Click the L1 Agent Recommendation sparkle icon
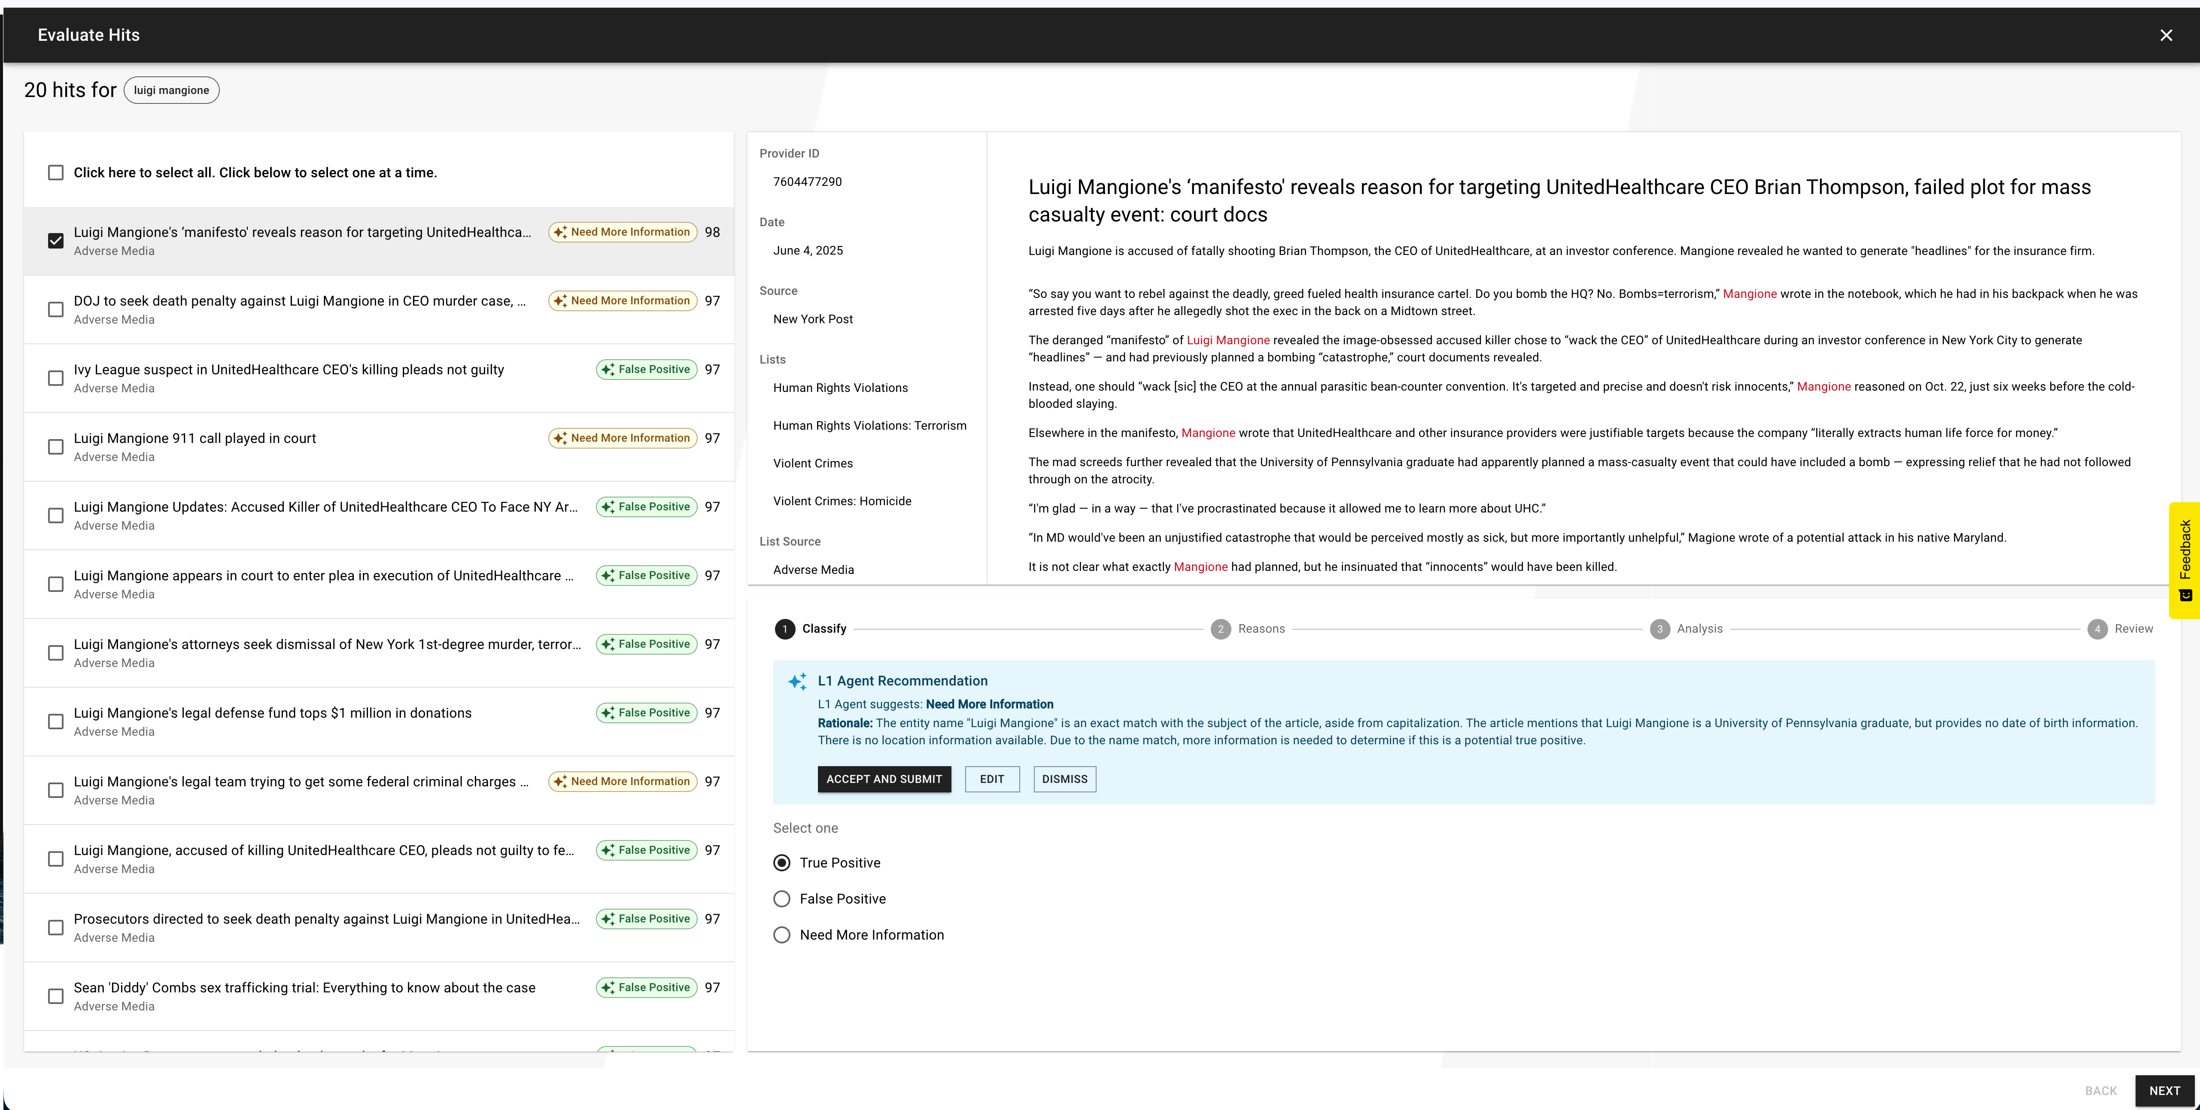The width and height of the screenshot is (2200, 1110). click(798, 680)
